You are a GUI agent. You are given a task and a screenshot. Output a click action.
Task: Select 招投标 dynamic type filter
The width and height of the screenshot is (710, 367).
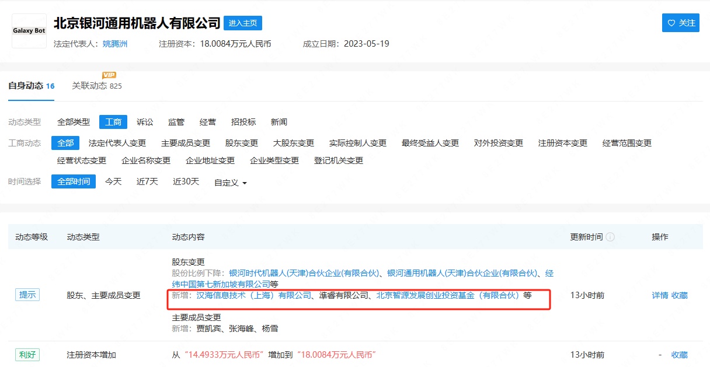coord(243,122)
